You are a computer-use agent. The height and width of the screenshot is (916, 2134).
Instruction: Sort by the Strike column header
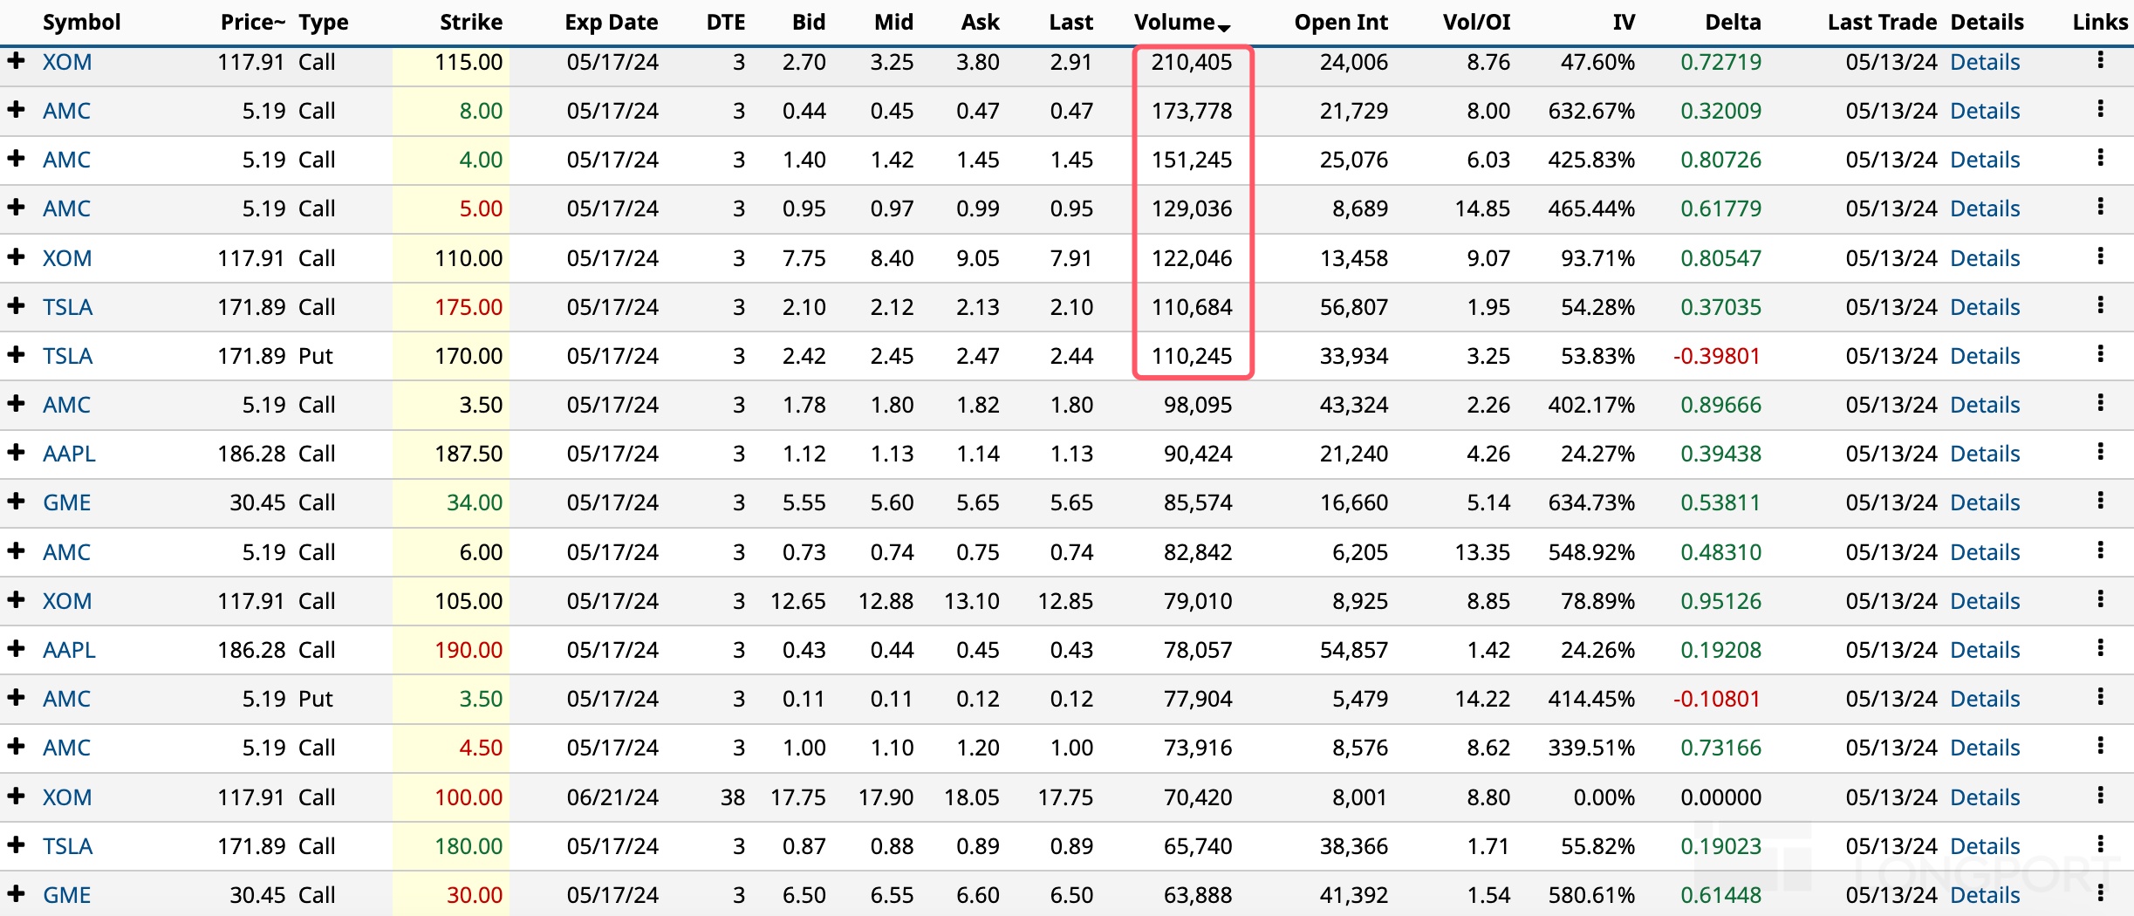(x=470, y=23)
